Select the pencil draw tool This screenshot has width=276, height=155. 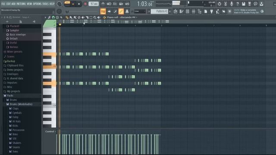pos(67,17)
